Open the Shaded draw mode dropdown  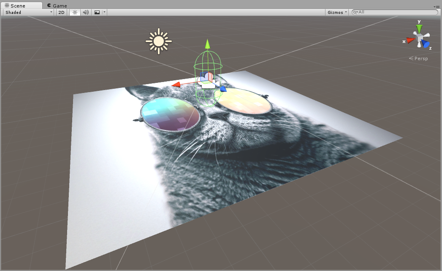28,12
